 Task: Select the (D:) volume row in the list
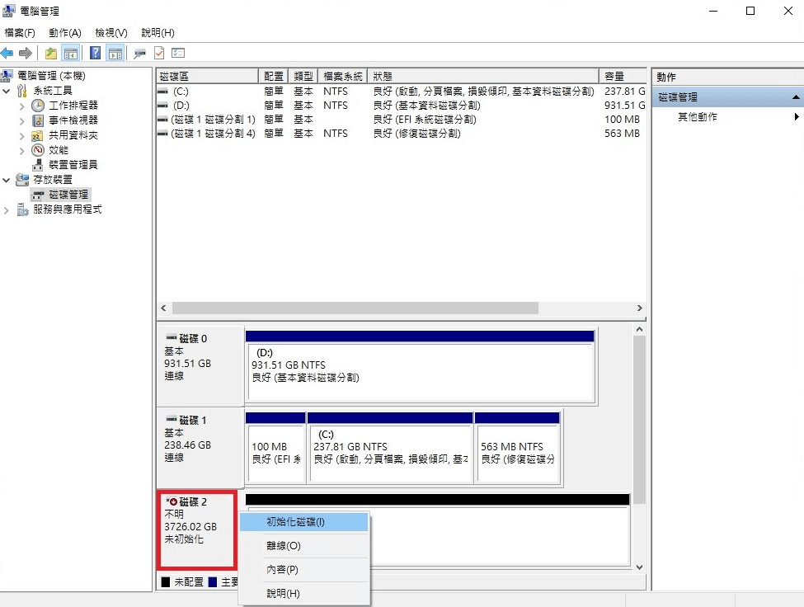pos(247,105)
